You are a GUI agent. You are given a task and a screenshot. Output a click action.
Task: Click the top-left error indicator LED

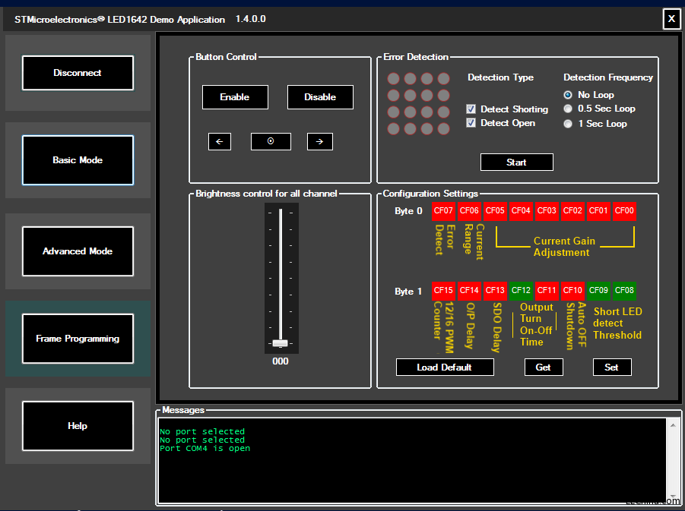(x=393, y=78)
